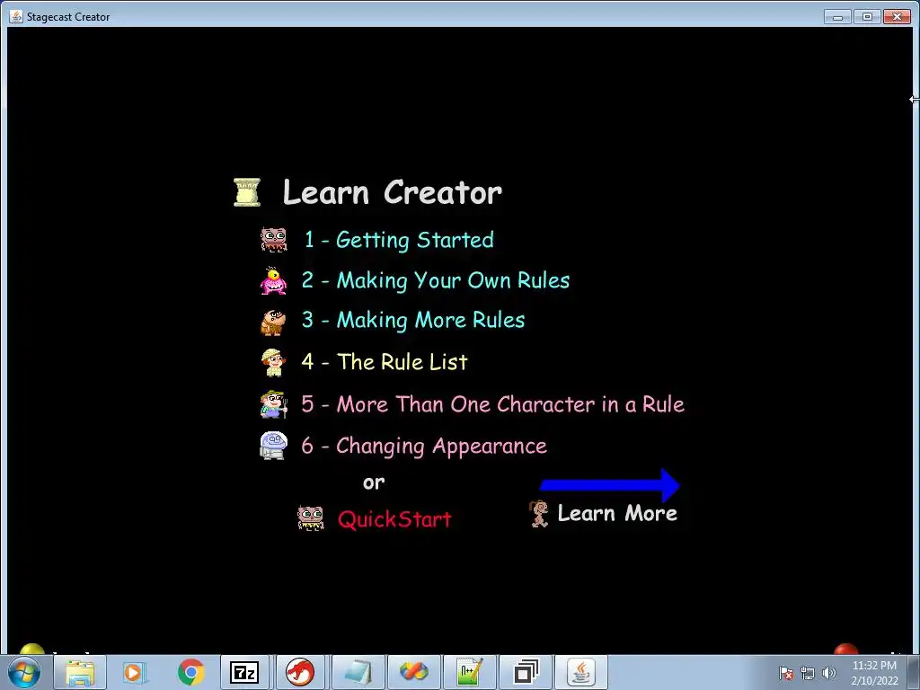
Task: Open lesson 3 - Making More Rules
Action: pos(413,321)
